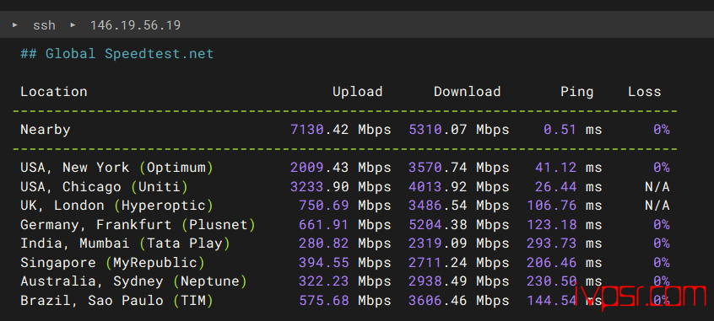Click London loss N/A value
This screenshot has height=321, width=714.
tap(657, 206)
